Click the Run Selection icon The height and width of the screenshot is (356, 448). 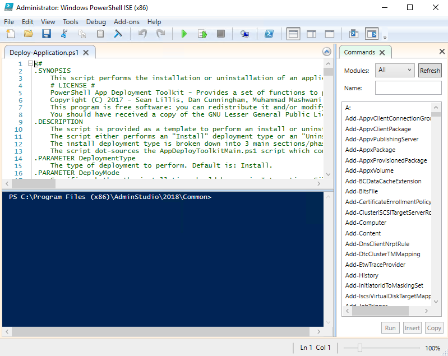click(x=202, y=34)
